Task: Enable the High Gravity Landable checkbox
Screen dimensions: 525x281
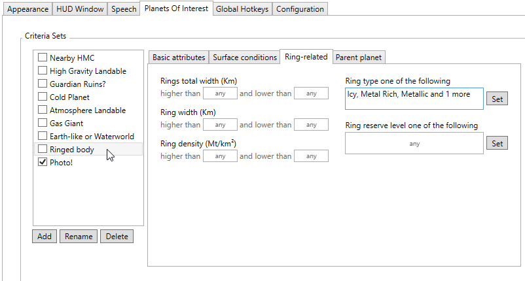Action: pyautogui.click(x=43, y=71)
